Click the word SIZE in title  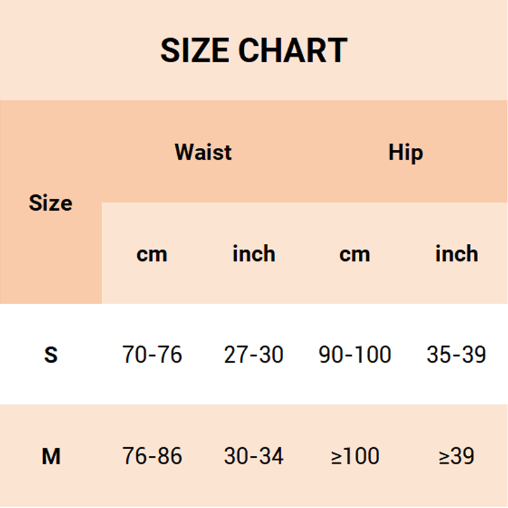coord(194,50)
